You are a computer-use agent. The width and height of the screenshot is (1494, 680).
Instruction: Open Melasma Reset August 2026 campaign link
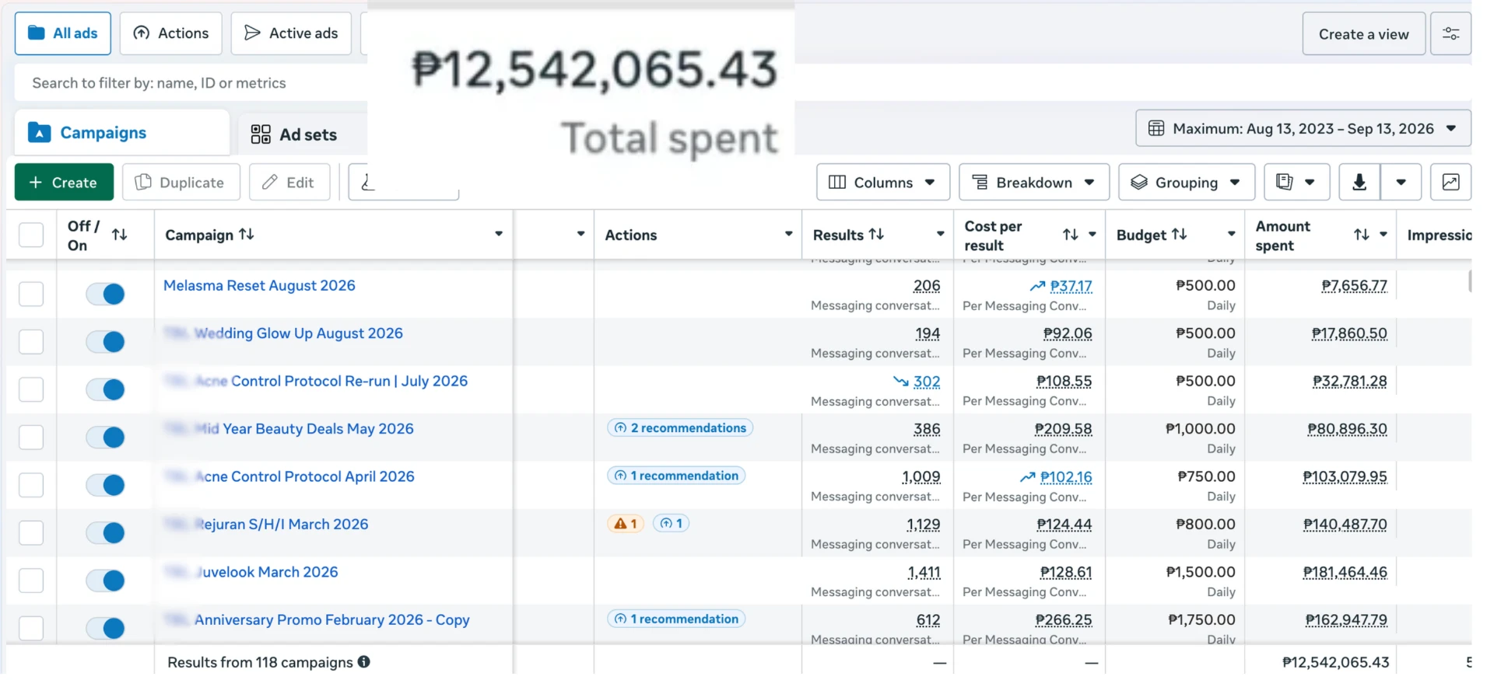259,285
